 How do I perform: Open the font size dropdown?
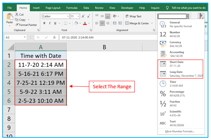(x=78, y=16)
